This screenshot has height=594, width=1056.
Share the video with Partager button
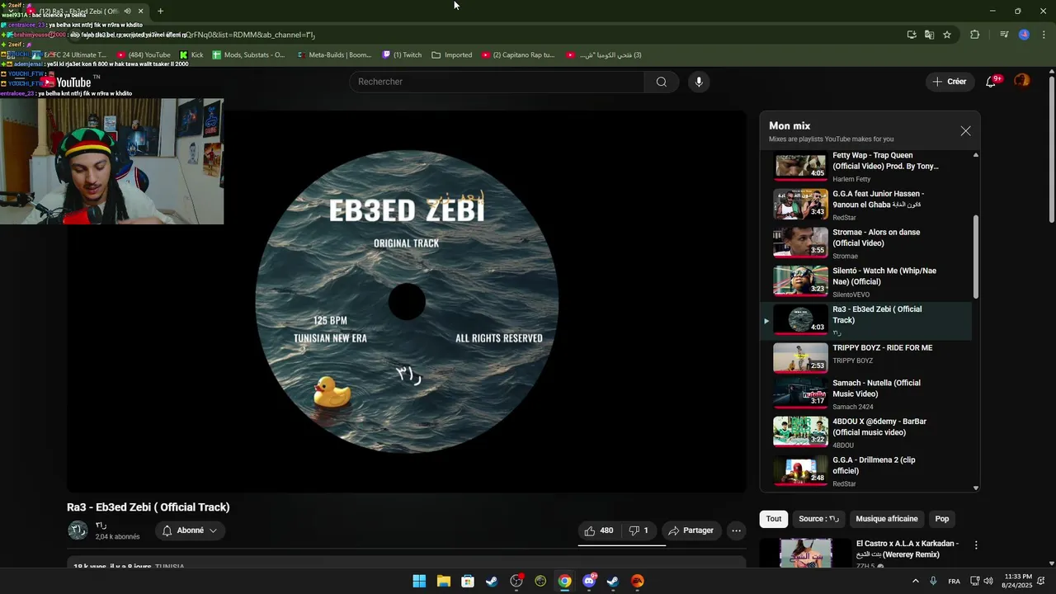click(691, 530)
